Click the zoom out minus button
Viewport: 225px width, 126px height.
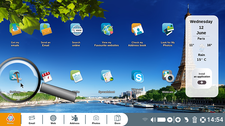click(170, 120)
